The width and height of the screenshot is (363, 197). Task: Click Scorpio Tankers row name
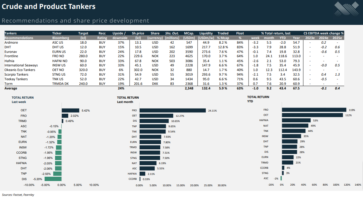click(16, 74)
